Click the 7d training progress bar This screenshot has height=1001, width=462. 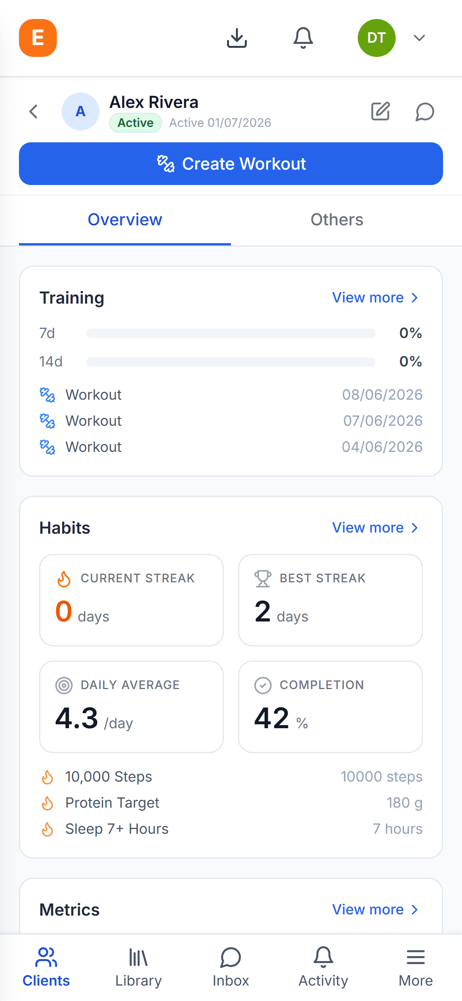pos(231,333)
